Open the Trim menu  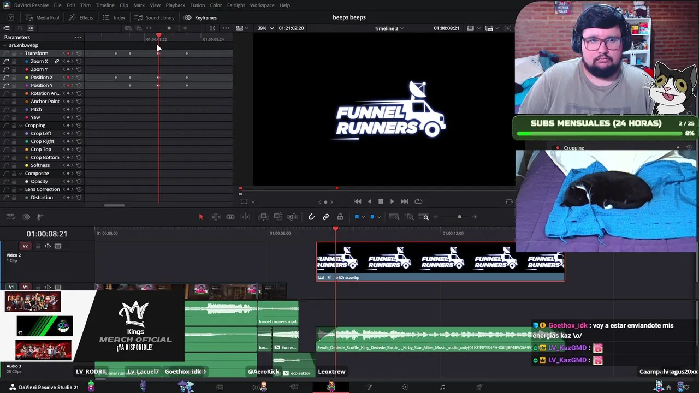point(85,5)
